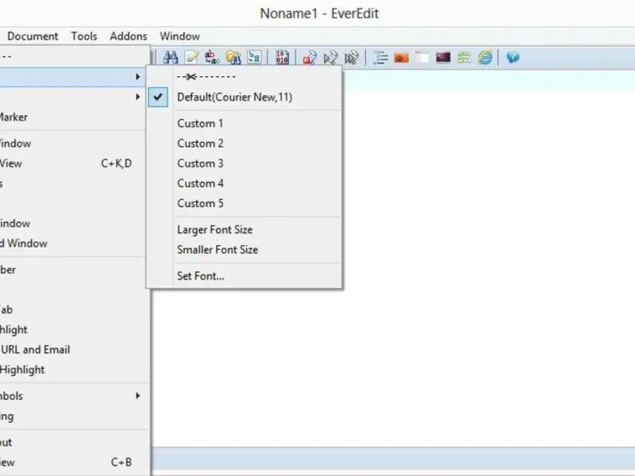Click the outline list icon

(x=380, y=57)
